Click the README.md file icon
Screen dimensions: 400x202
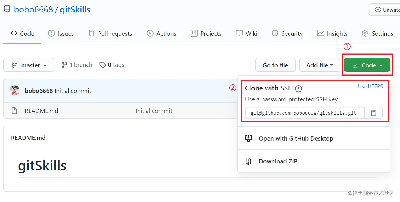tap(14, 111)
